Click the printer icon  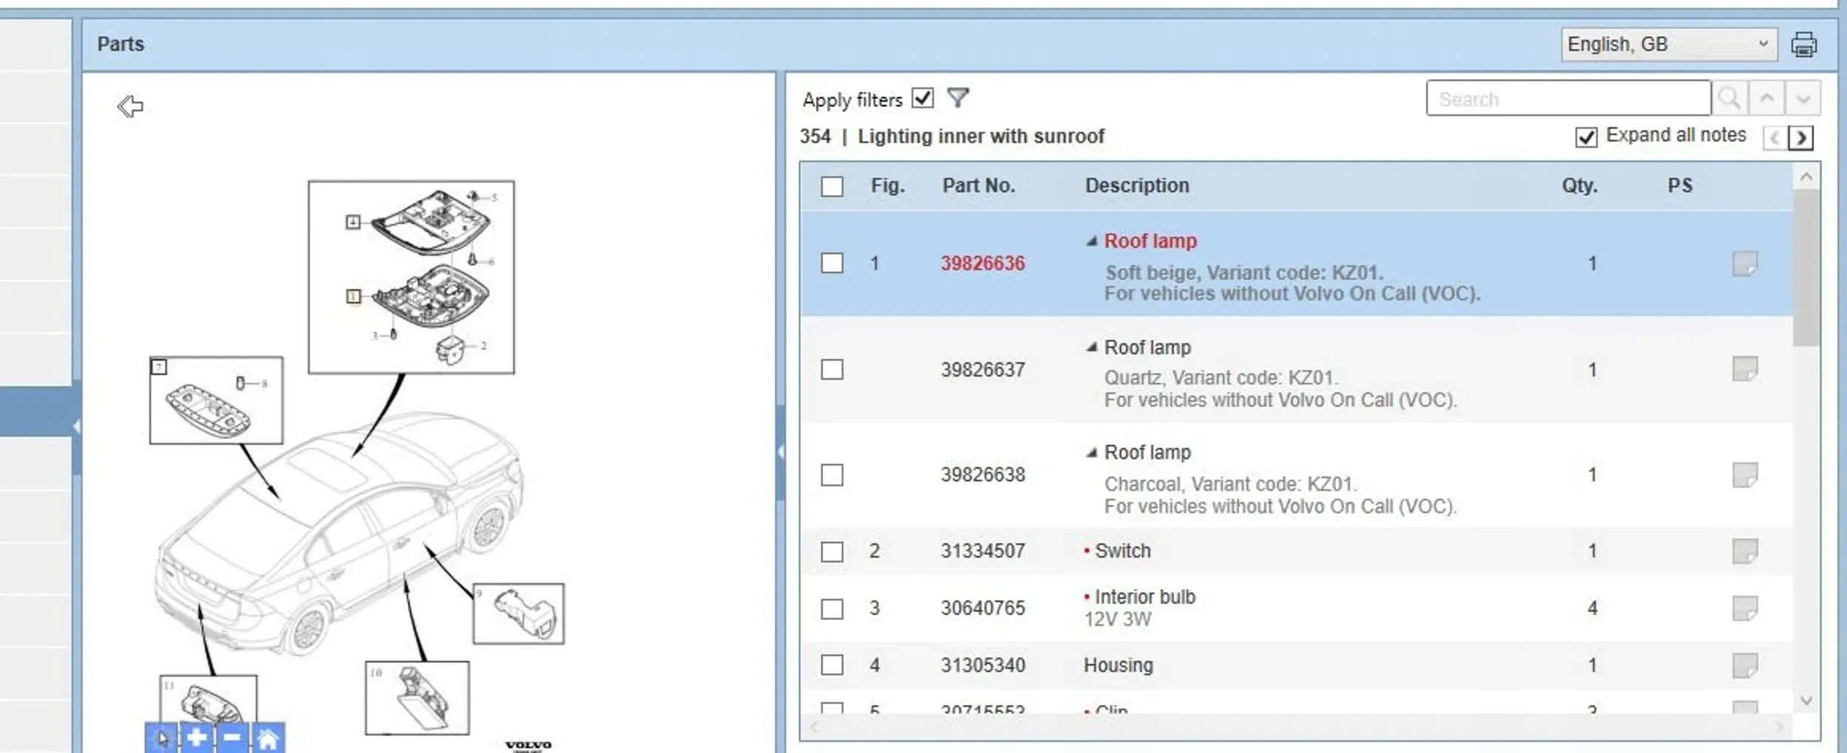pos(1803,45)
